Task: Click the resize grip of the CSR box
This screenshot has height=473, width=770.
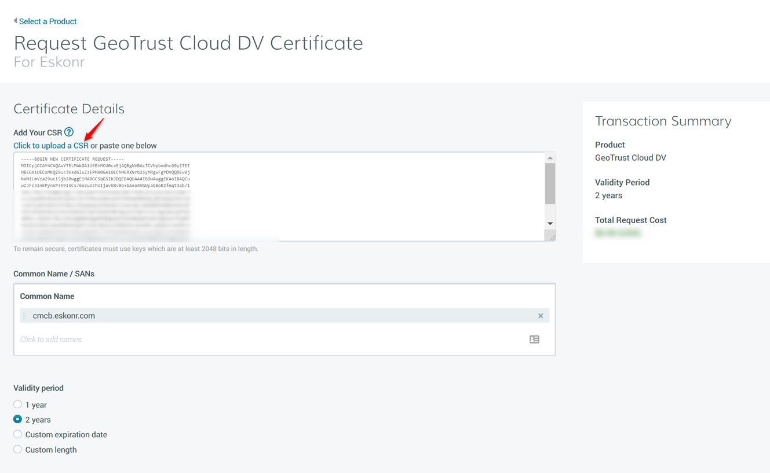Action: [552, 236]
